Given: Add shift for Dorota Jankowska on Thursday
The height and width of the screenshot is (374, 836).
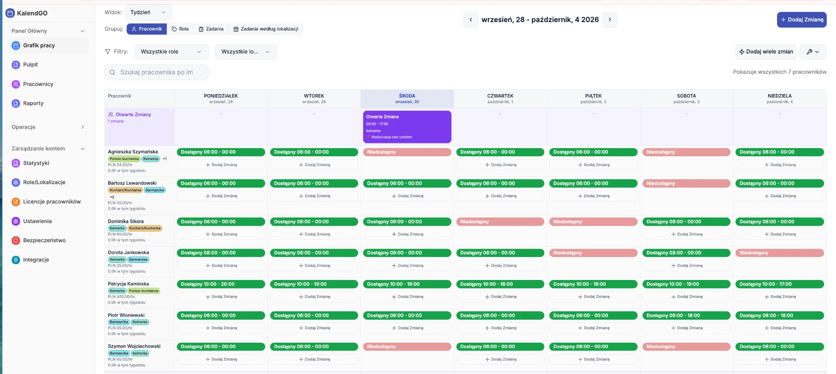Looking at the screenshot, I should pyautogui.click(x=500, y=266).
